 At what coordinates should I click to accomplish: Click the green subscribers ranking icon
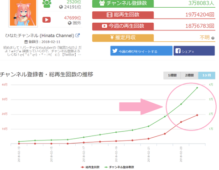pyautogui.click(x=47, y=4)
